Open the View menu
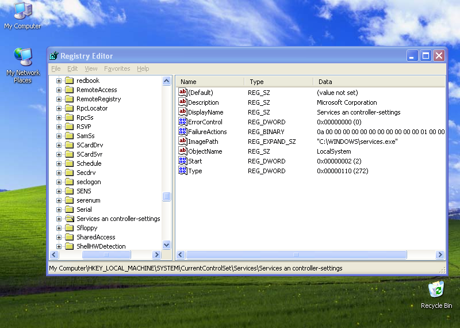The height and width of the screenshot is (328, 460). (91, 68)
